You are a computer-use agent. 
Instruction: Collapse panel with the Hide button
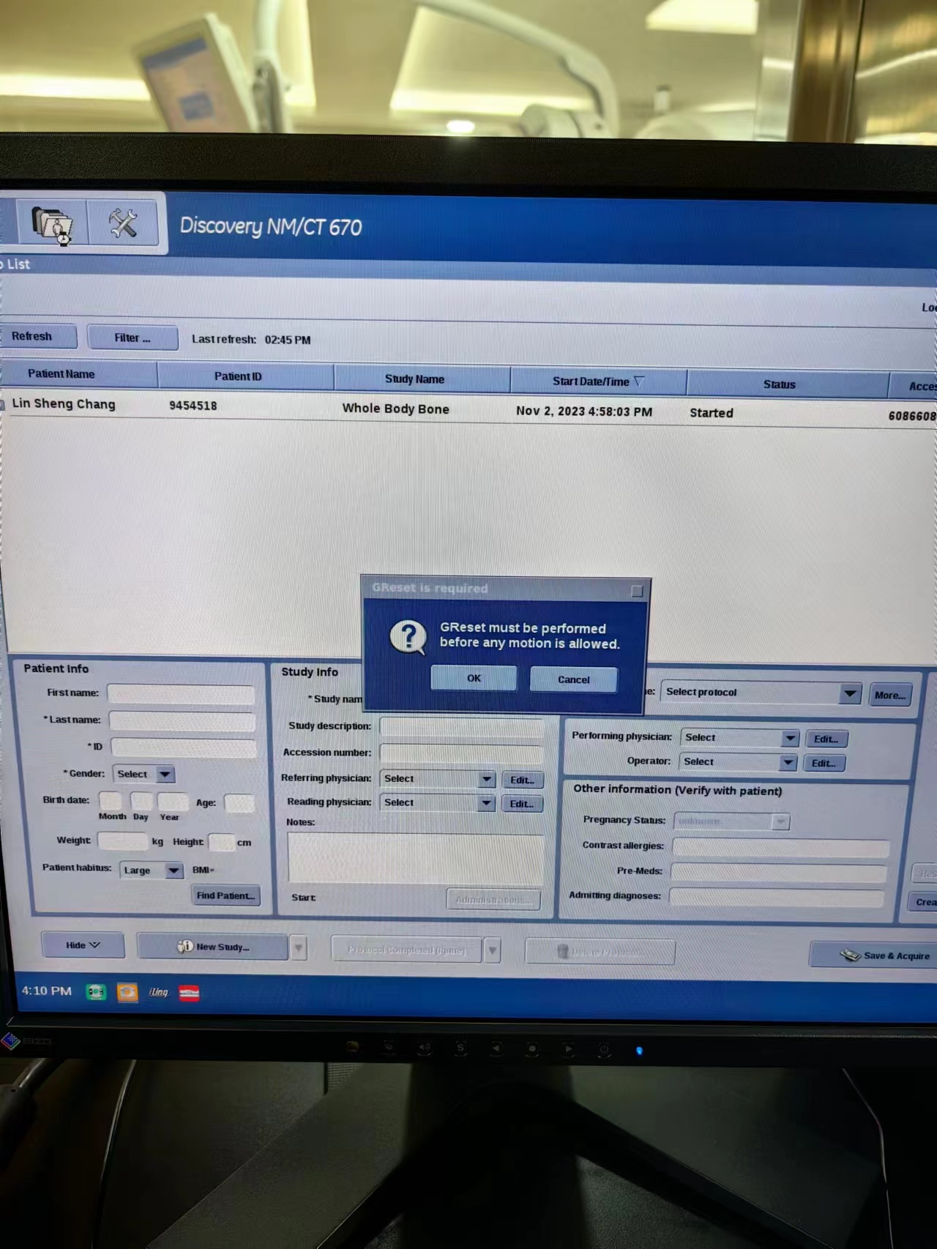click(83, 945)
